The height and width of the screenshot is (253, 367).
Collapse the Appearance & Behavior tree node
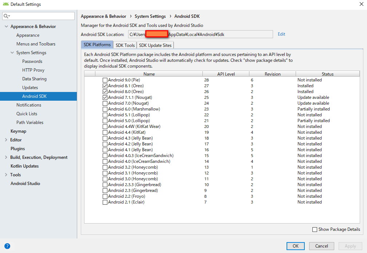coord(6,27)
